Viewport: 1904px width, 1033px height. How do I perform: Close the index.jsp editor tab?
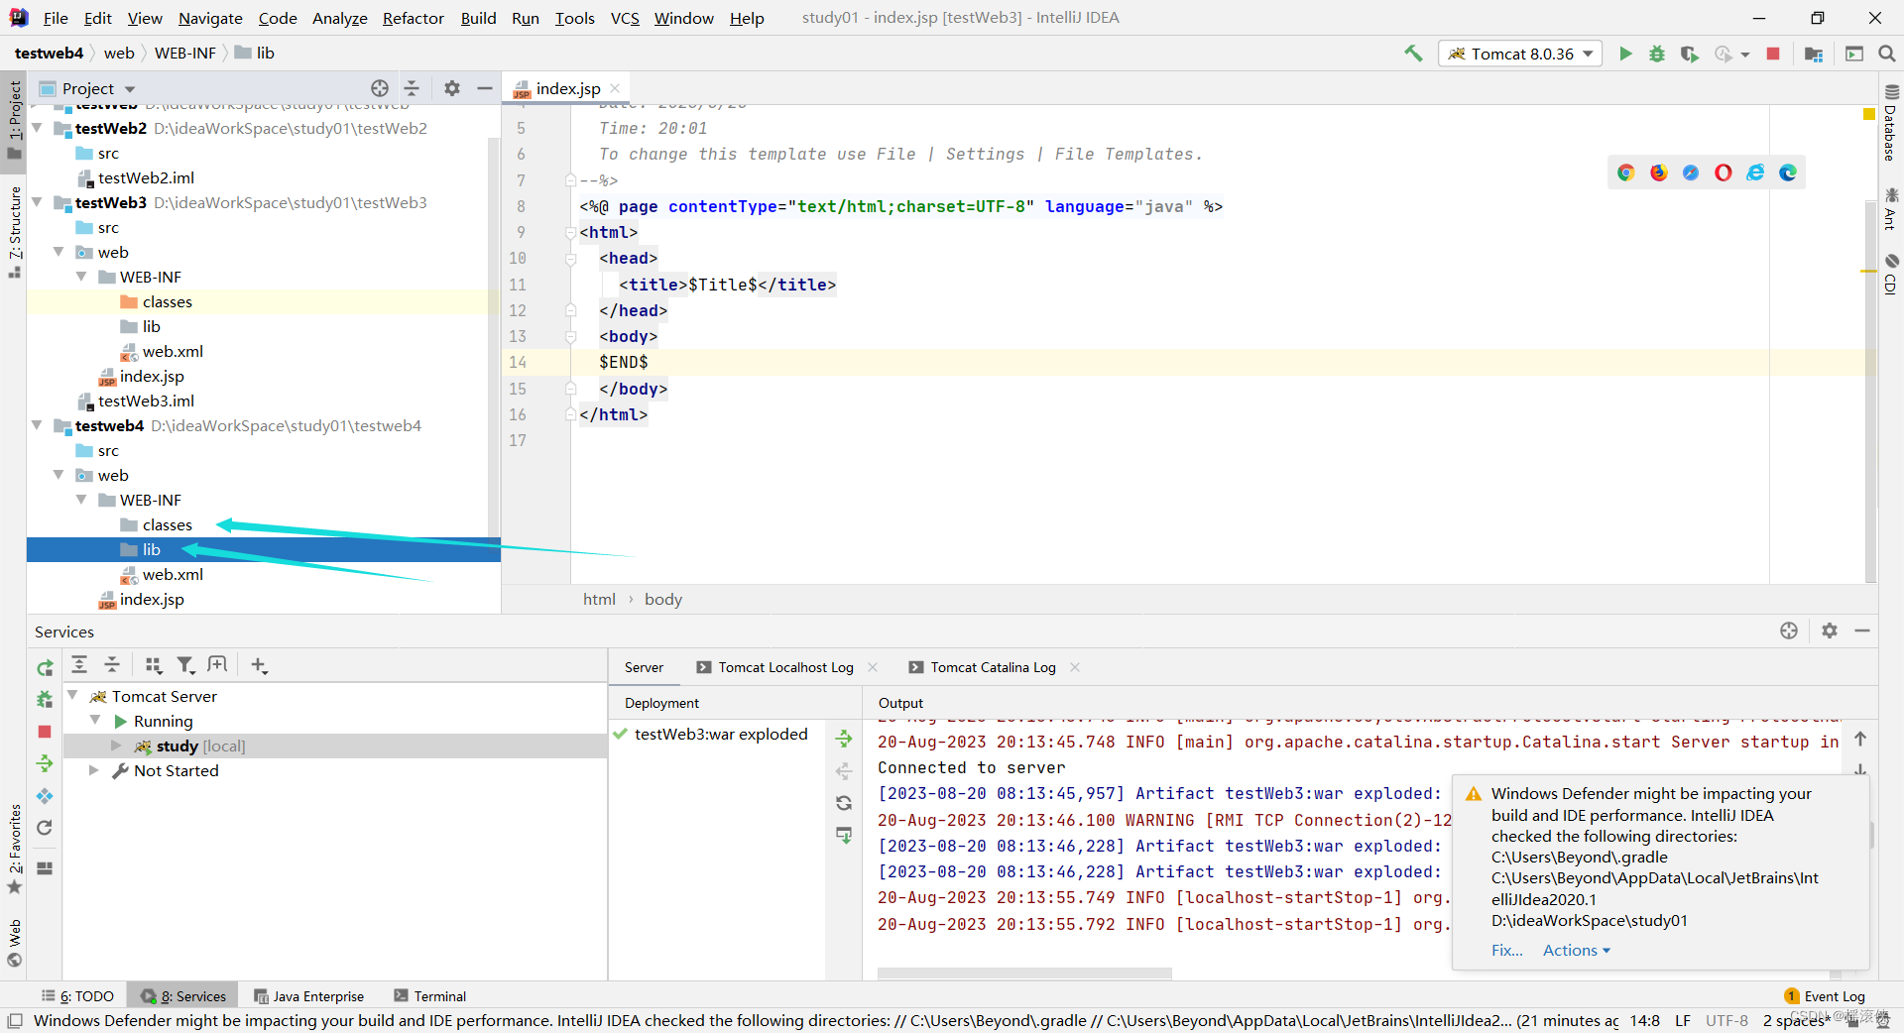(x=616, y=88)
